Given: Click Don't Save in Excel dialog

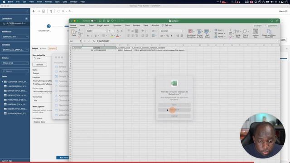Looking at the screenshot, I should point(174,110).
